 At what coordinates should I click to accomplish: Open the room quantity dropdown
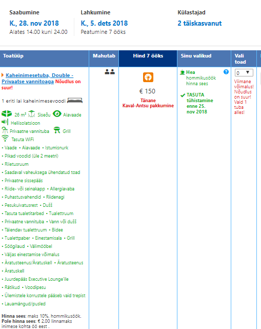coord(244,73)
